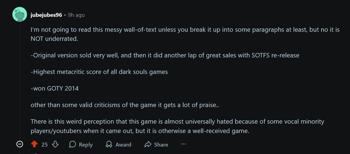
Task: Click the jubejubes96 avatar image
Action: (20, 14)
